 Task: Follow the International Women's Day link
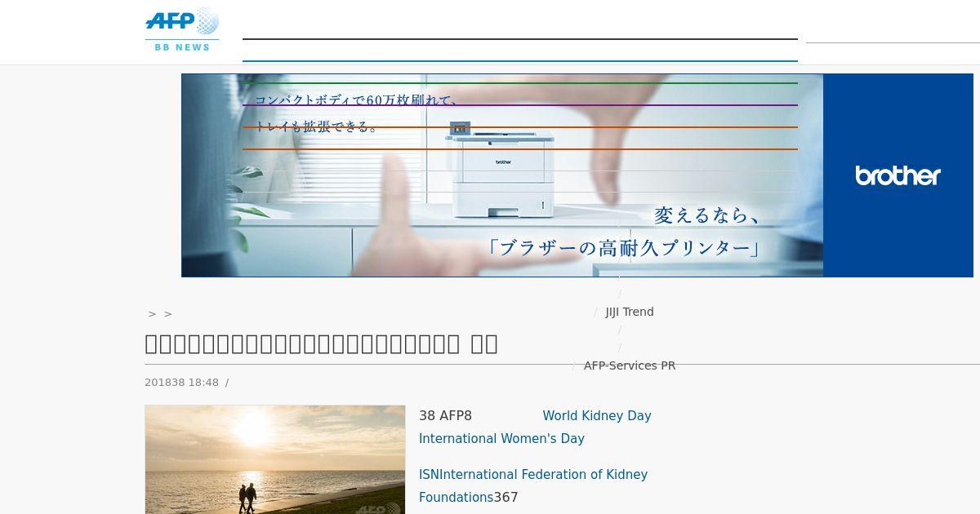pyautogui.click(x=501, y=439)
